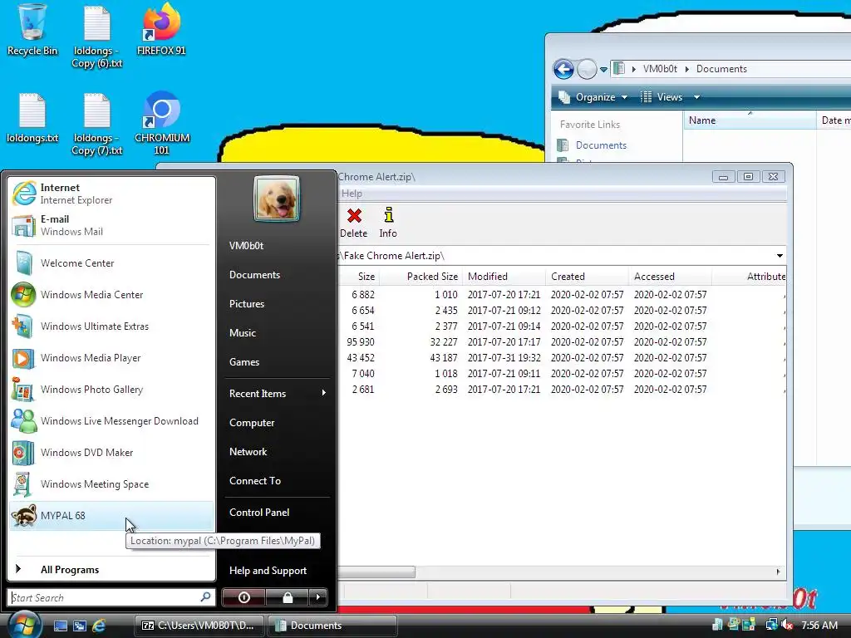Click horizontal scrollbar in 7-Zip window
This screenshot has height=638, width=851.
pos(376,572)
